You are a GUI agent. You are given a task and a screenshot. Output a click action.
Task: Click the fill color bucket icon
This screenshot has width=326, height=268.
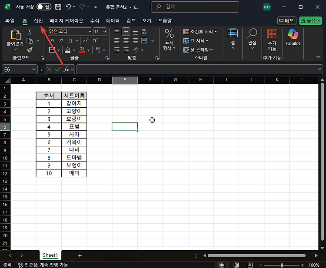pyautogui.click(x=67, y=50)
